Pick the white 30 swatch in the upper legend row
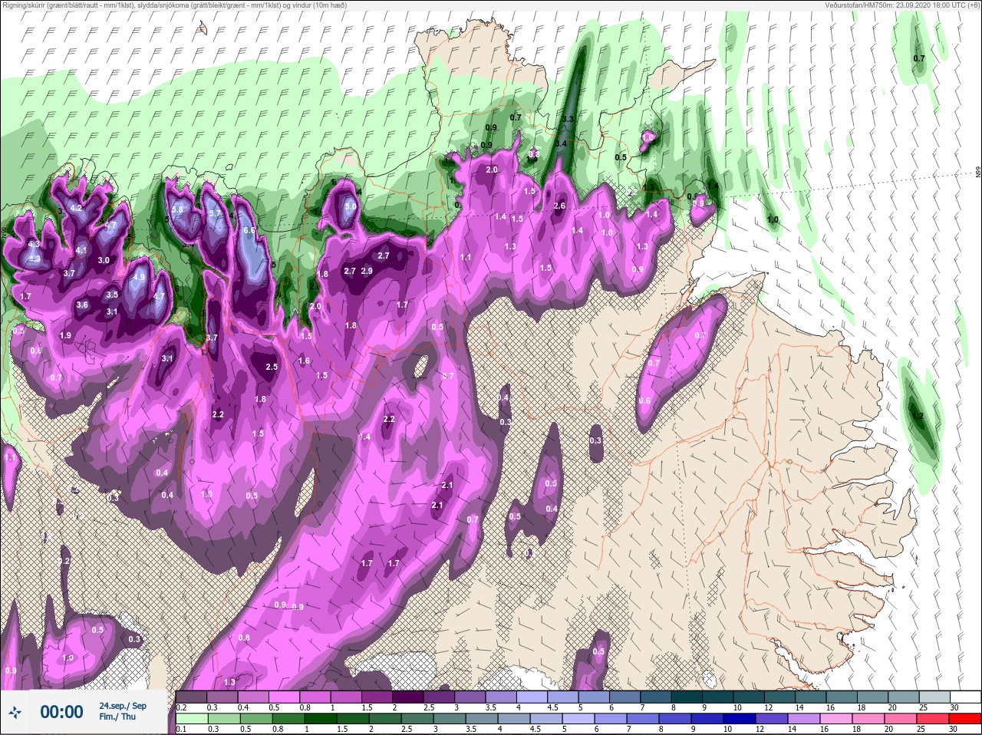This screenshot has width=982, height=735. click(x=965, y=697)
